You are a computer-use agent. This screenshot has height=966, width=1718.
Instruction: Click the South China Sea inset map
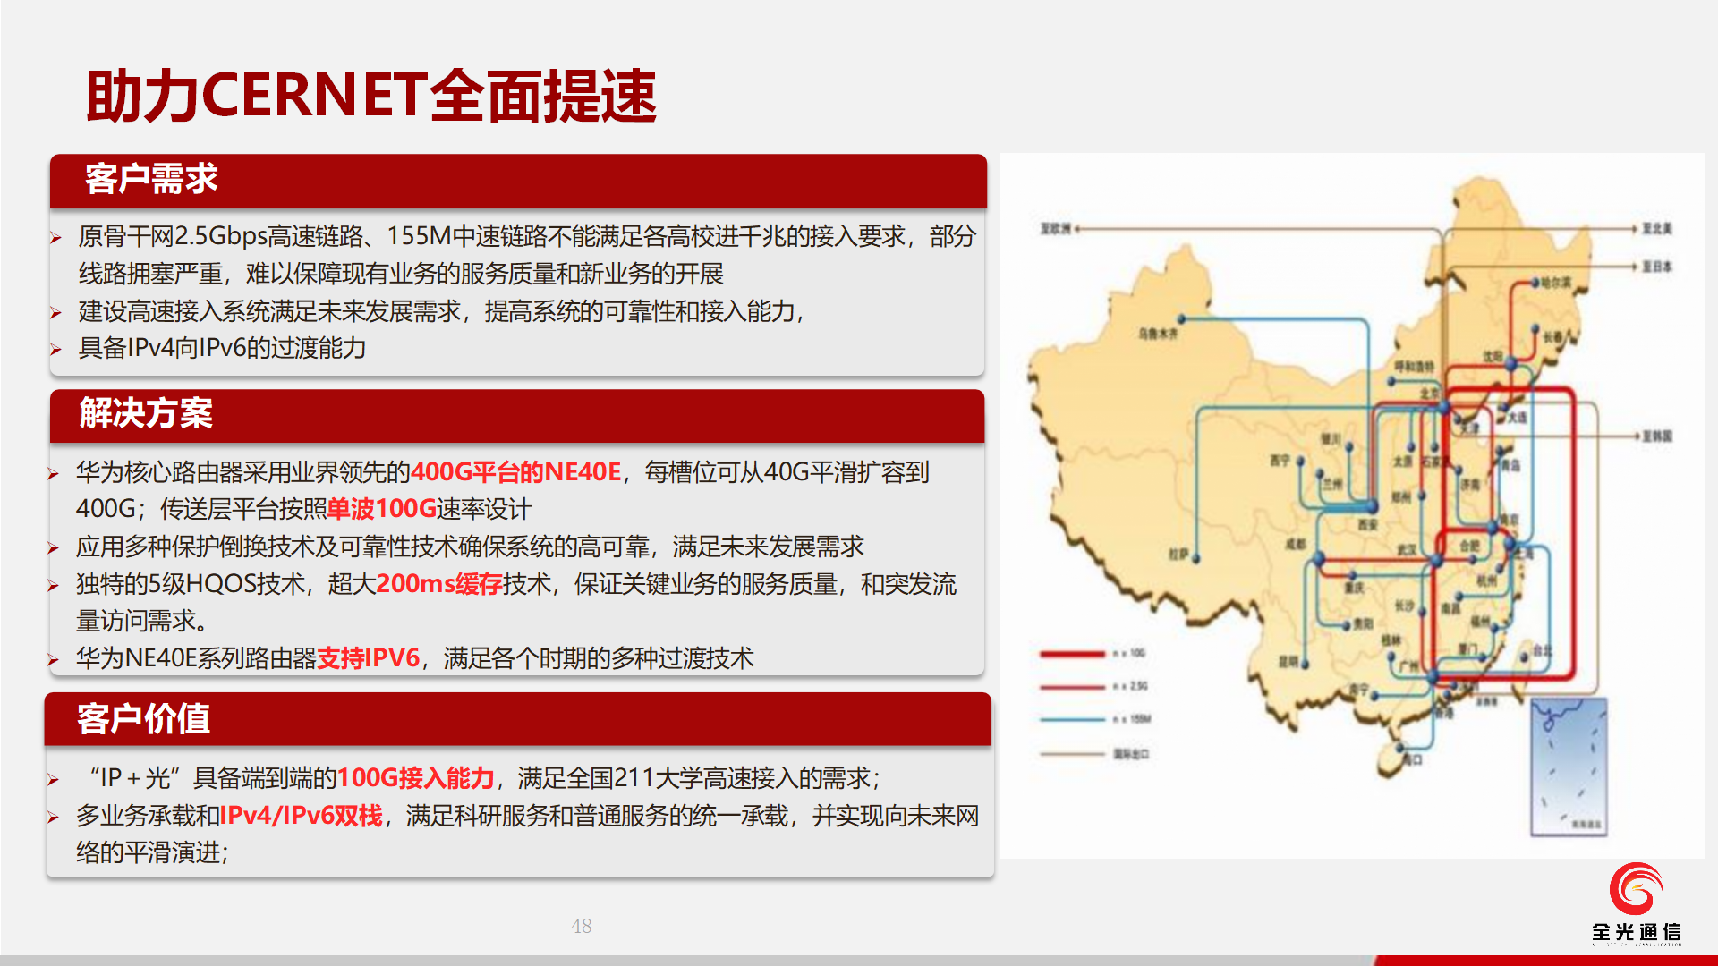pos(1569,767)
